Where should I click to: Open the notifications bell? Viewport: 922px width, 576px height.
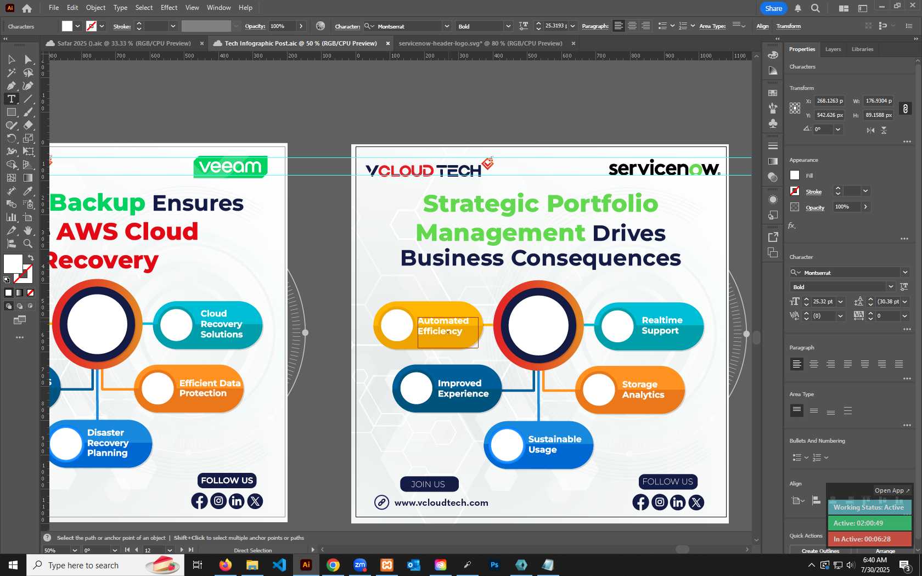point(798,8)
